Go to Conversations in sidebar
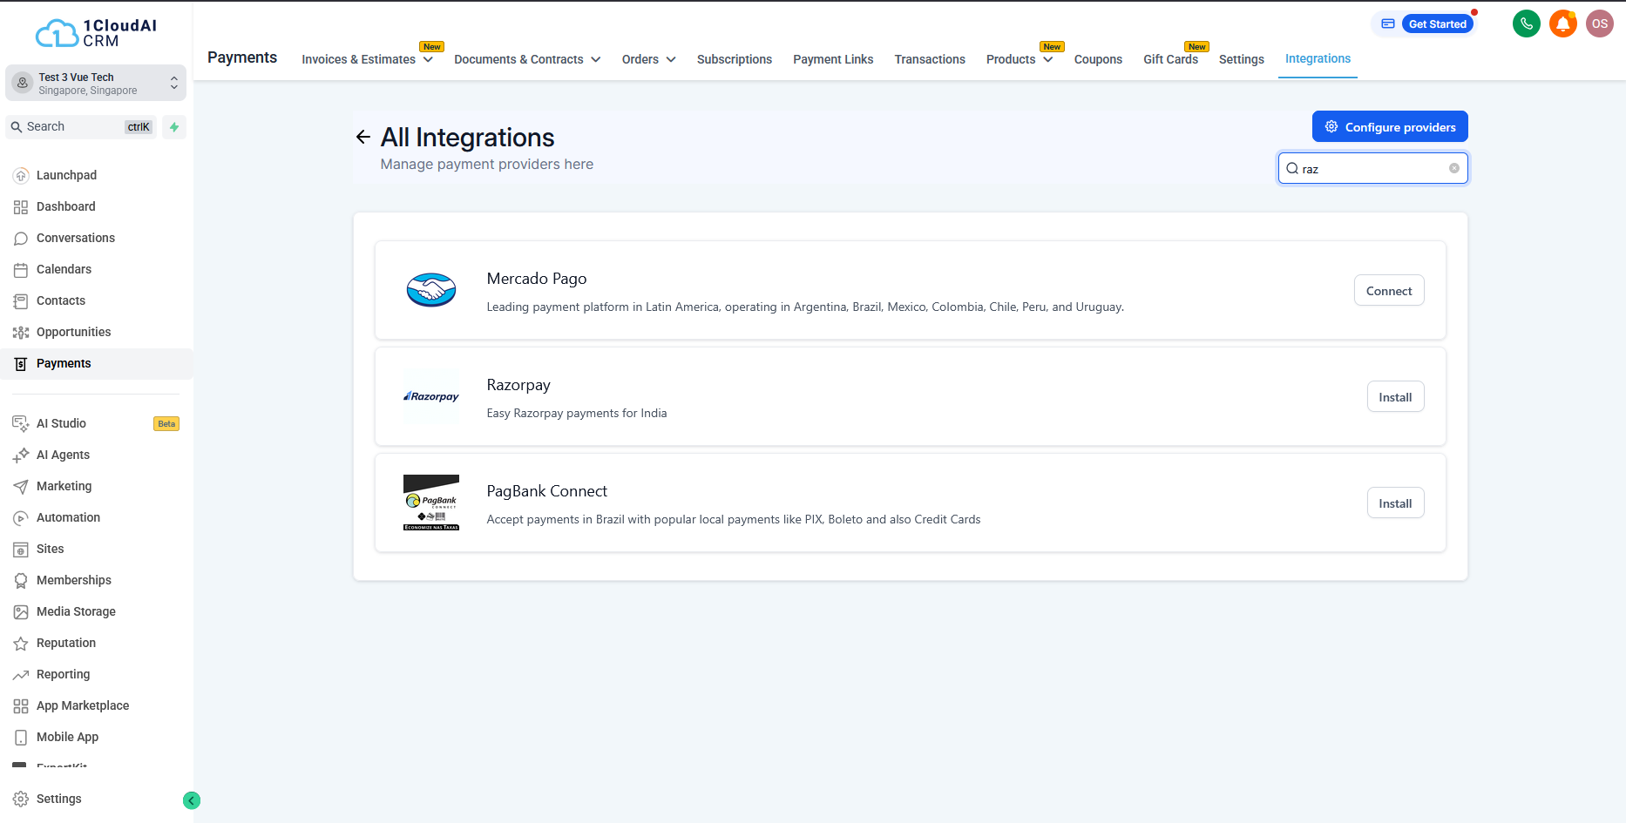 76,238
